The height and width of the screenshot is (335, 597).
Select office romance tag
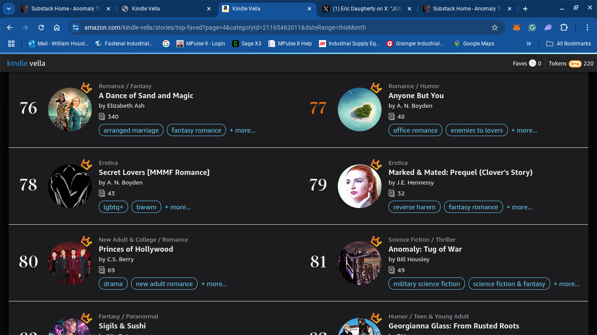click(x=415, y=130)
